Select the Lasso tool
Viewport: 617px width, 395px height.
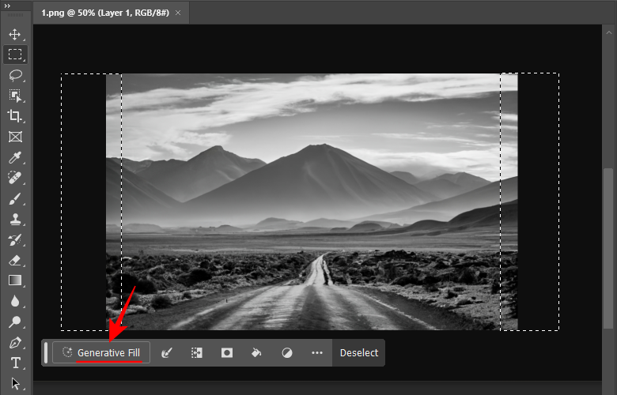pos(15,75)
